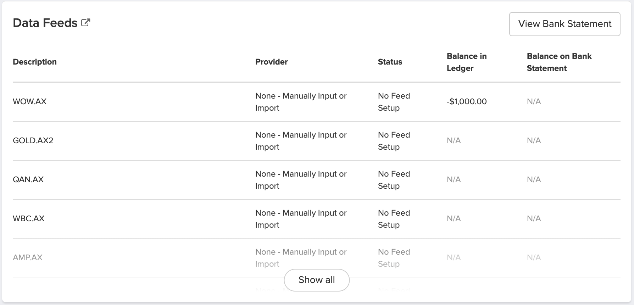Sort by the Status column header
The image size is (634, 305).
390,61
